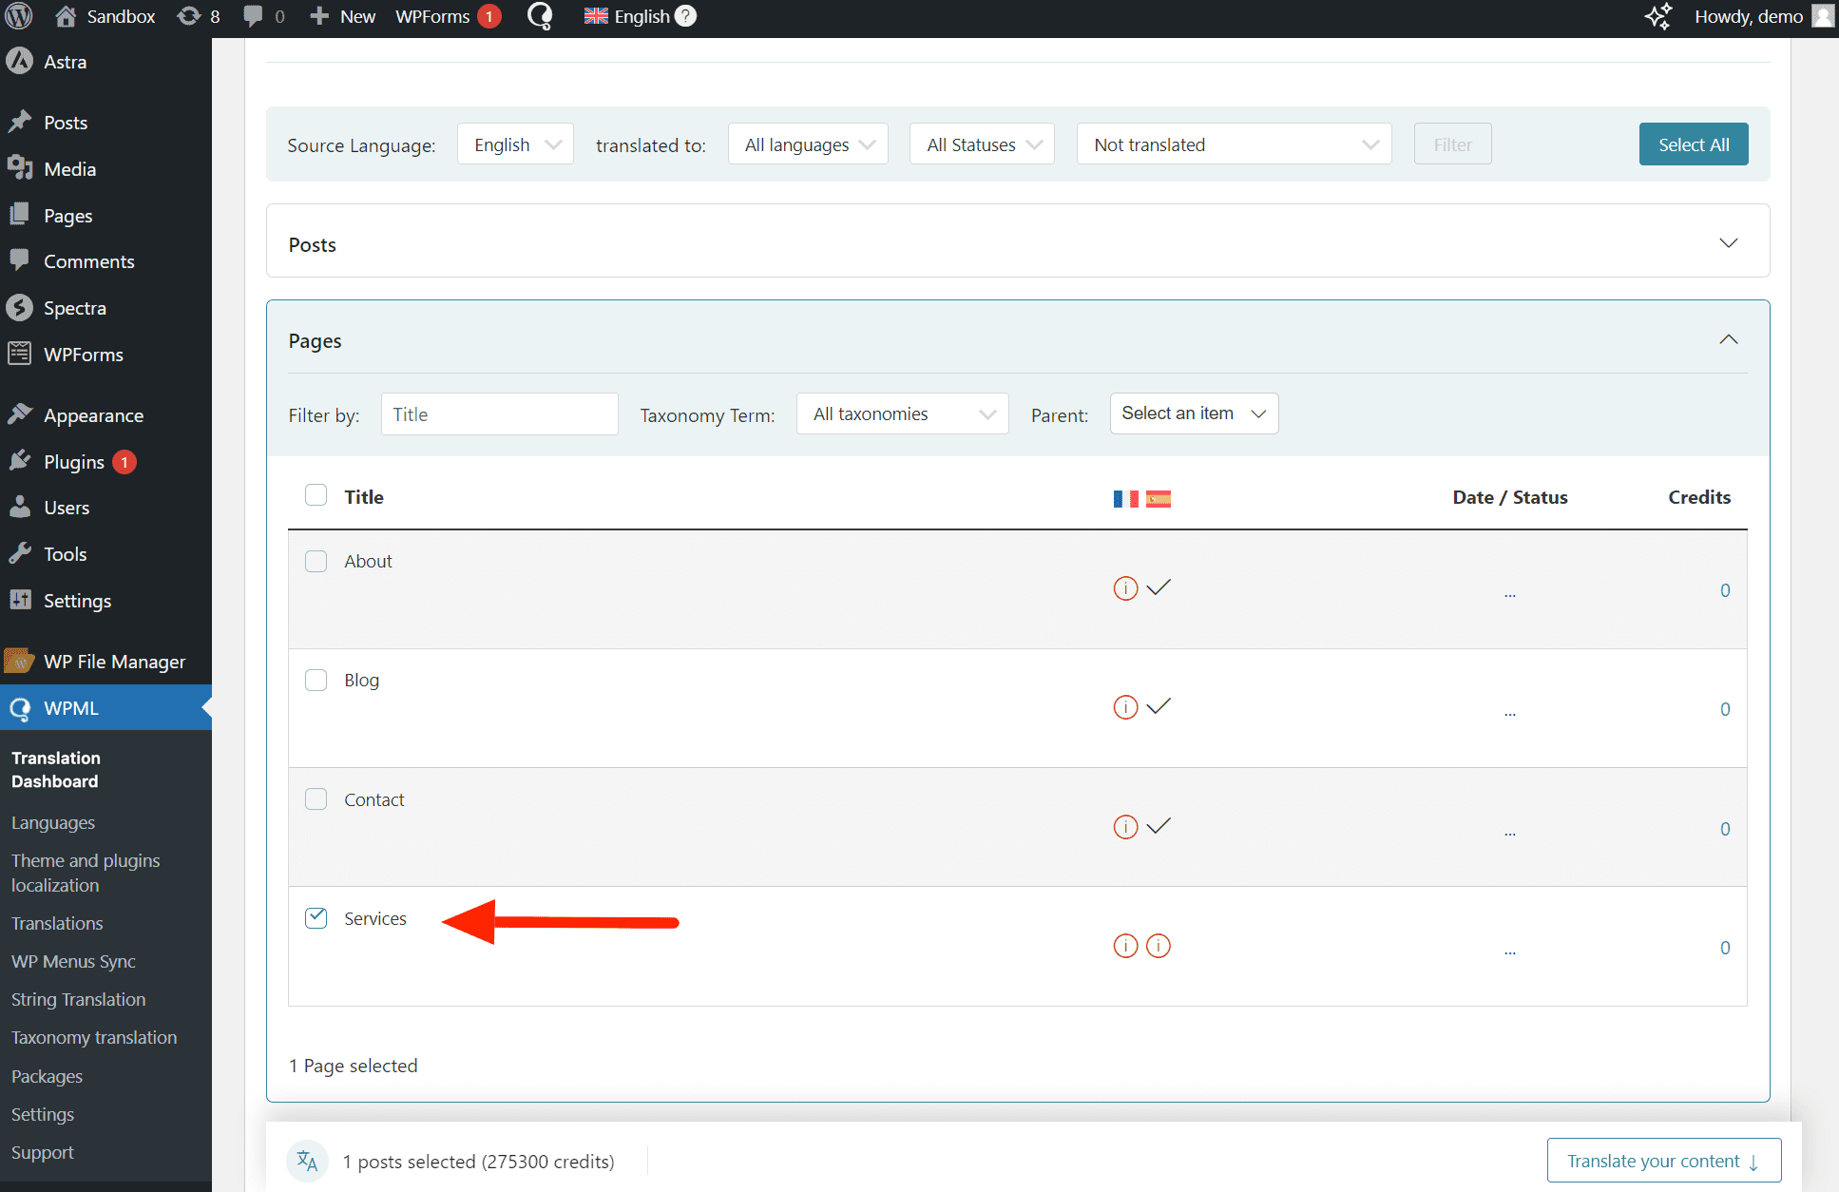The image size is (1839, 1192).
Task: Click the WordPress logo in admin bar
Action: pos(19,16)
